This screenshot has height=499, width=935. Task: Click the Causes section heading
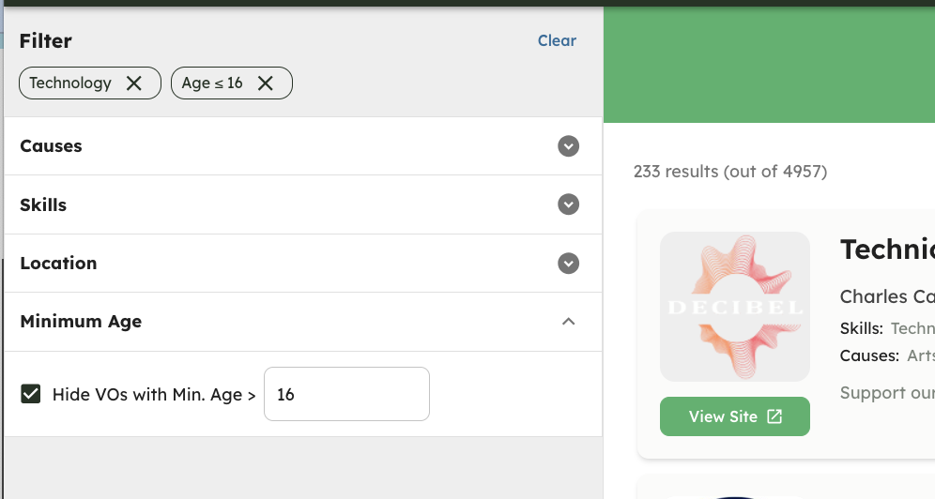(x=51, y=146)
